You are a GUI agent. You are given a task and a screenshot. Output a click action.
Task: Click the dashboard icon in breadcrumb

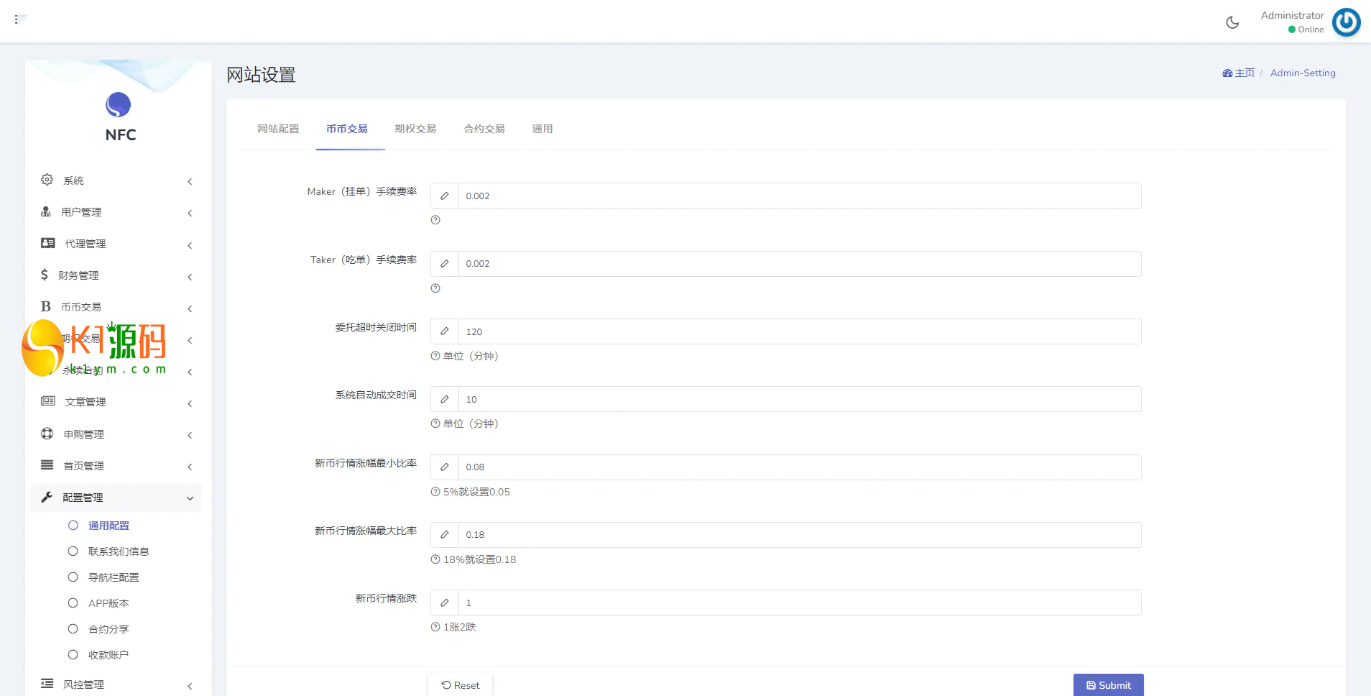pos(1227,73)
